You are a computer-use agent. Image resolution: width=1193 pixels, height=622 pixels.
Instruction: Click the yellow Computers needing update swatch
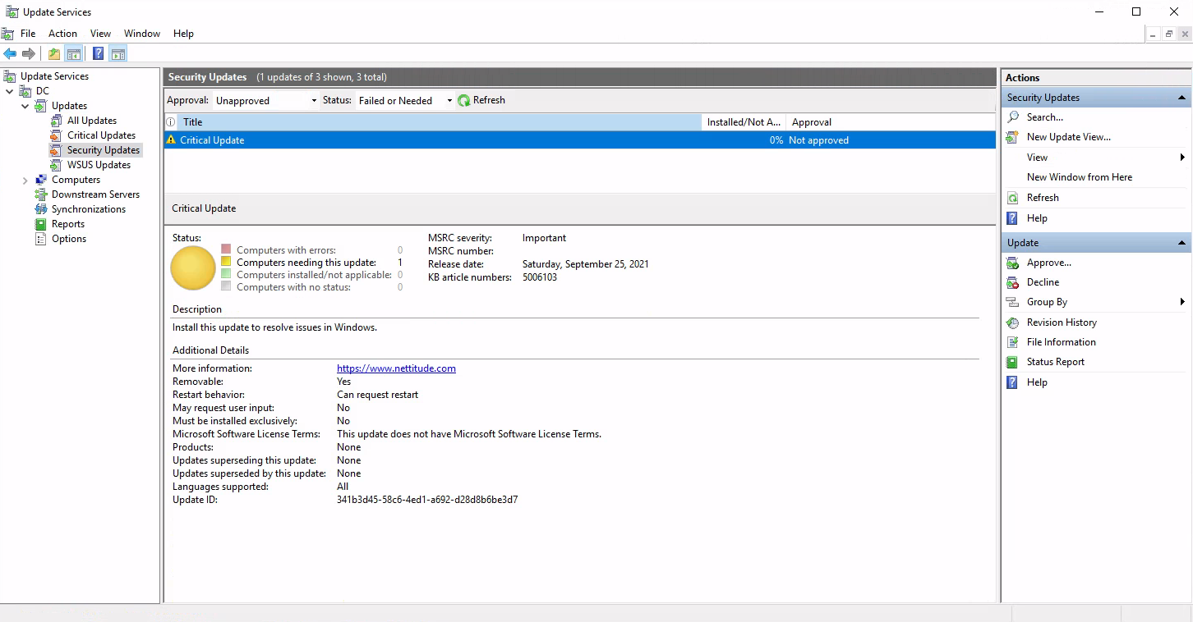point(226,262)
